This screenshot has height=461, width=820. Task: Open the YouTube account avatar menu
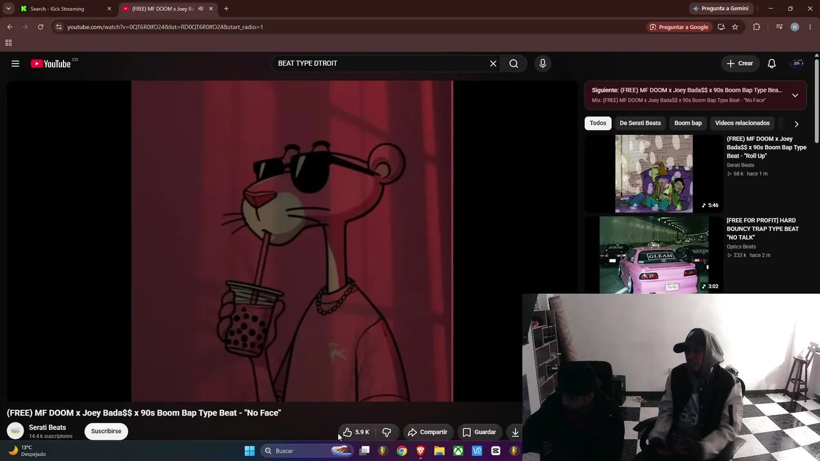[x=798, y=63]
